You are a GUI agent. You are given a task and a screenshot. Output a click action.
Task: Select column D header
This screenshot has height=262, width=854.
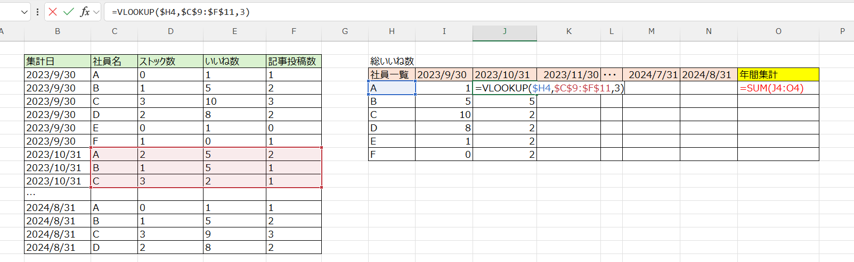(170, 31)
